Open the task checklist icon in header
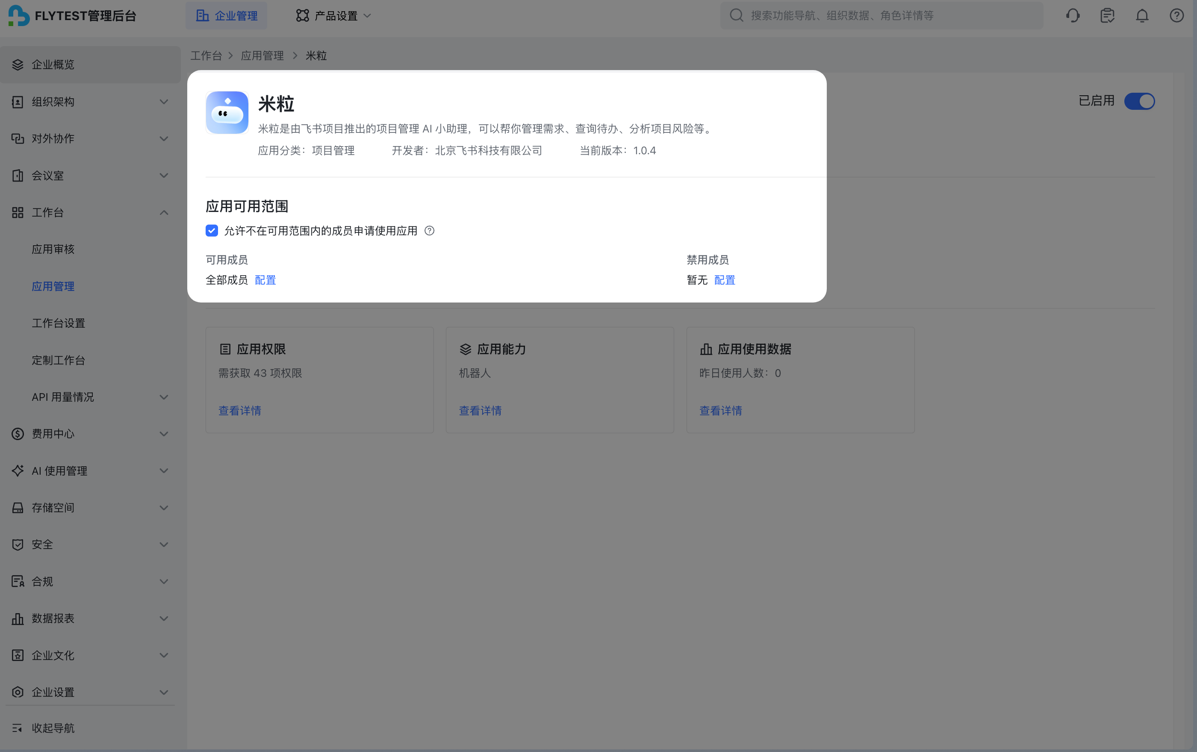The width and height of the screenshot is (1197, 752). pos(1107,15)
